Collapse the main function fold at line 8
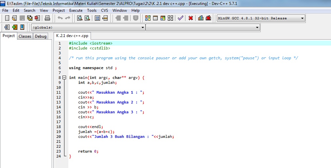Viewport: 331px width, 168px height. (x=64, y=78)
